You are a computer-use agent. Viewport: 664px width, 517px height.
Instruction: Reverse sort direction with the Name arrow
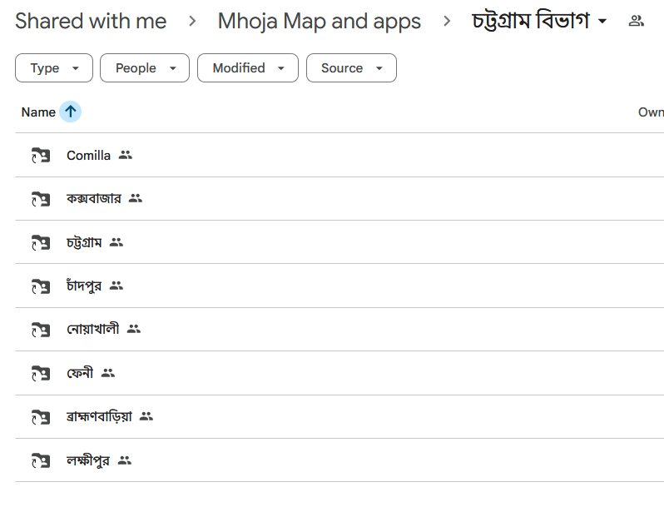point(70,112)
